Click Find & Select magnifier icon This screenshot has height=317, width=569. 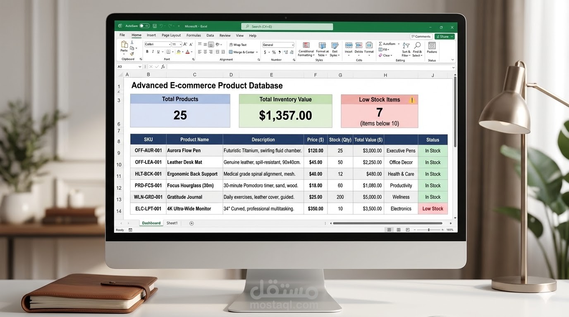[x=418, y=45]
